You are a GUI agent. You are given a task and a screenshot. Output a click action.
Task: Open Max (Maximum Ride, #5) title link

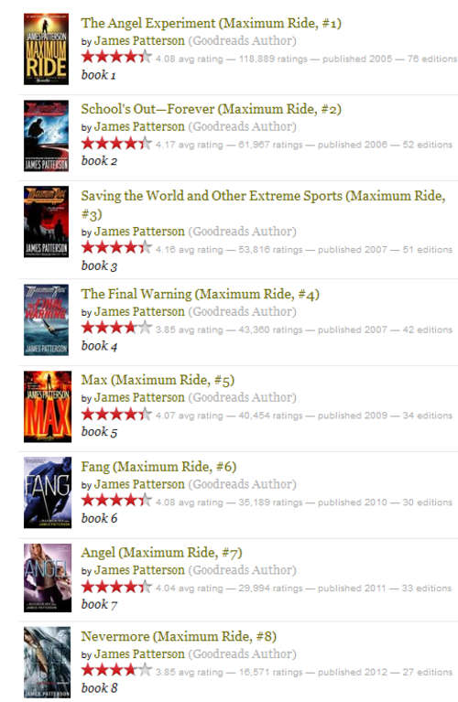coord(158,380)
